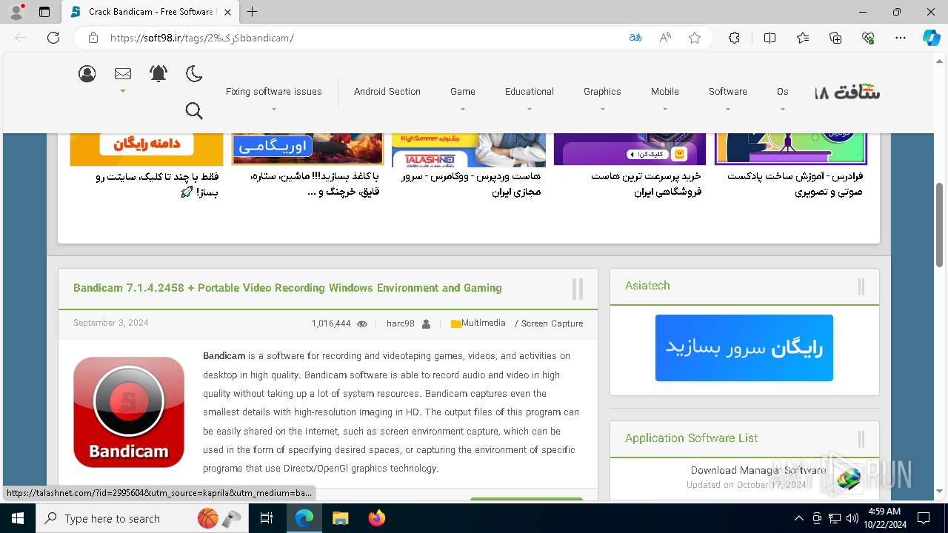Launch Firefox from the taskbar

tap(376, 518)
